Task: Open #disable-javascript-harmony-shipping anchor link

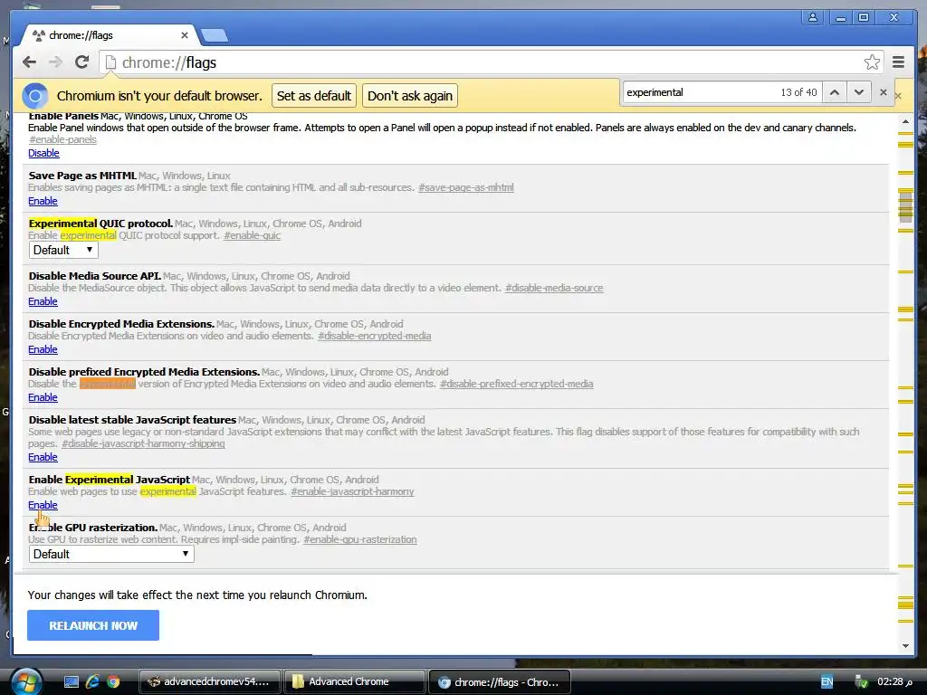Action: [143, 443]
